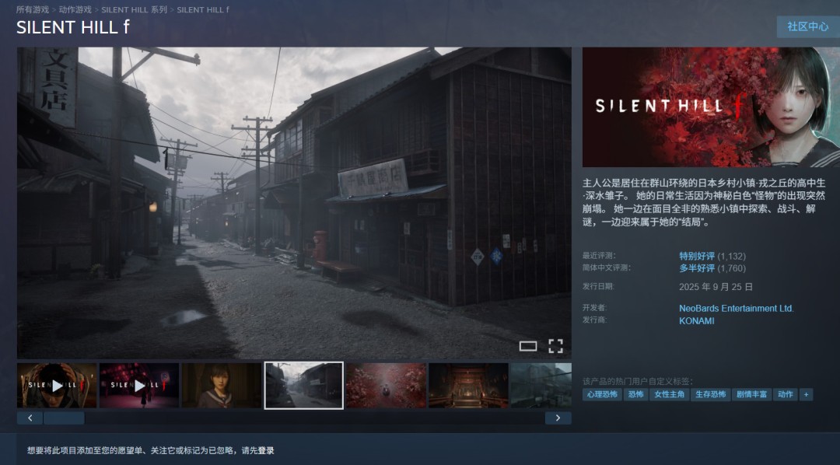Select the red flowers screenshot thumbnail

(x=386, y=385)
